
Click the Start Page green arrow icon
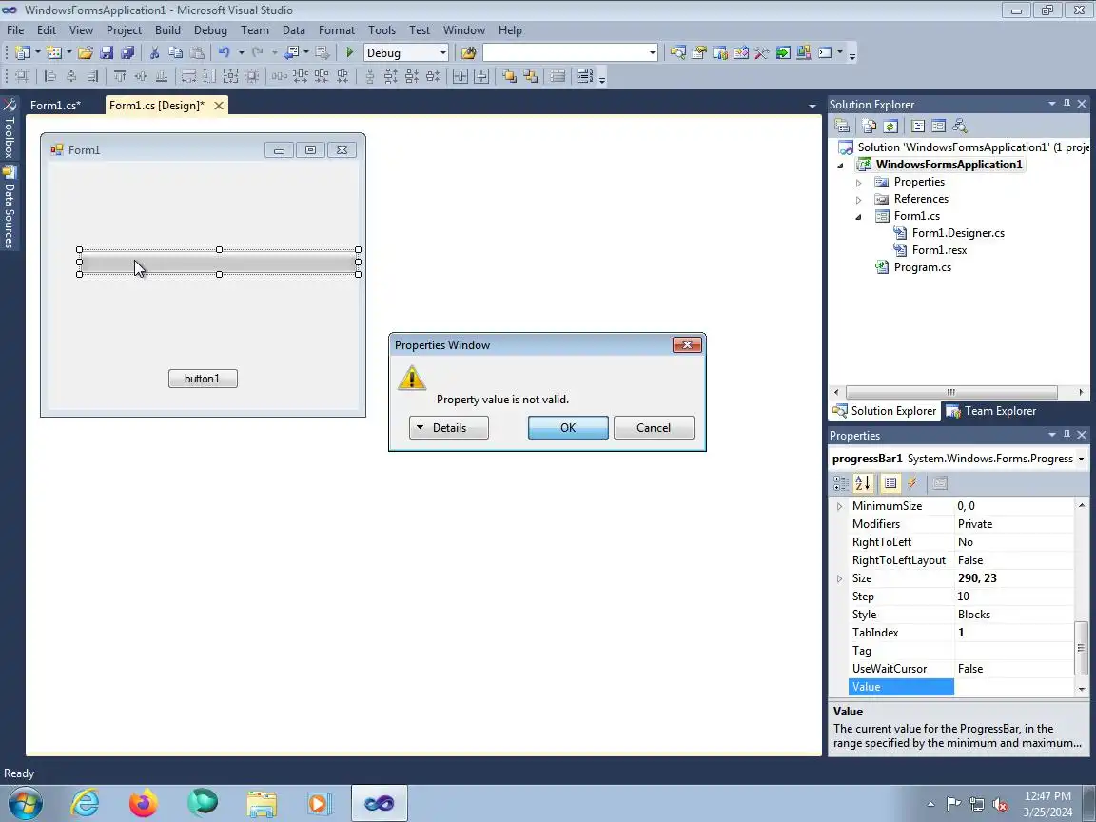[x=783, y=52]
